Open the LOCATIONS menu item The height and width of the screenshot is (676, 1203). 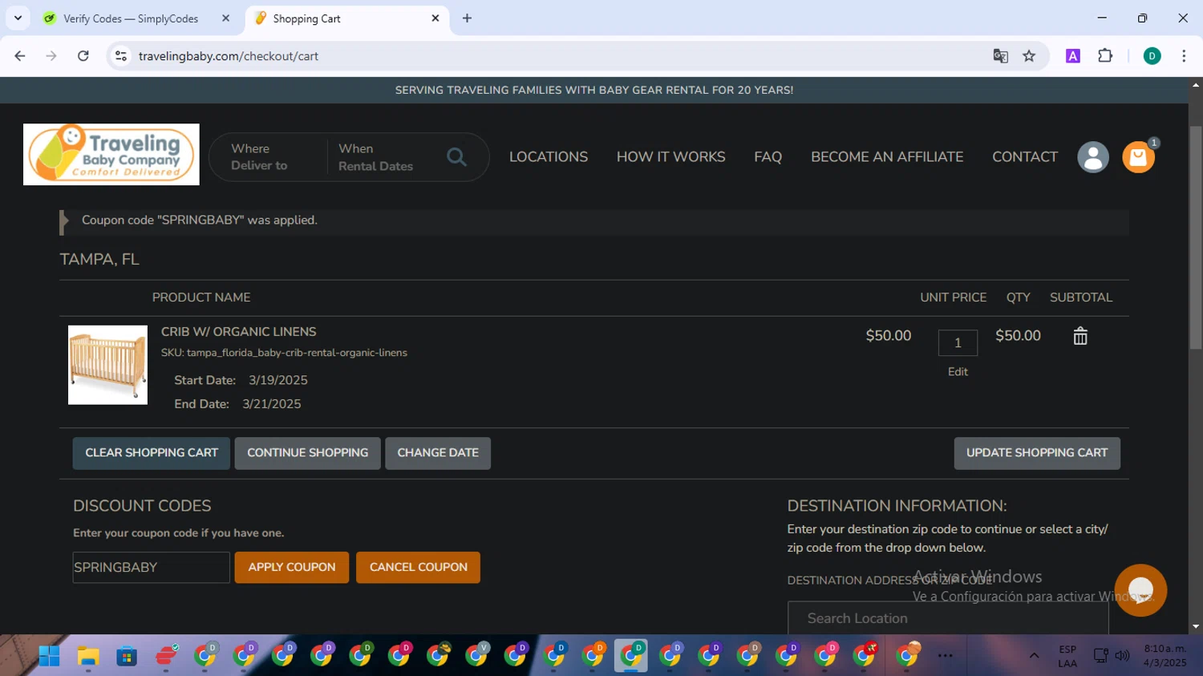(549, 157)
